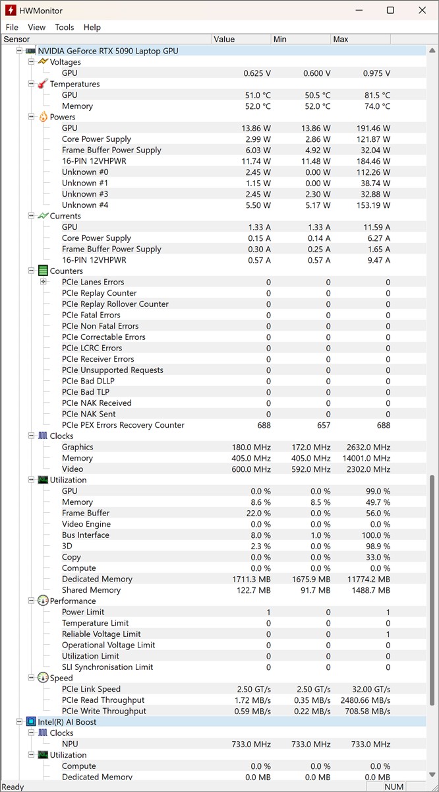The width and height of the screenshot is (439, 792).
Task: Select the PCIe PEX Errors Recovery Counter row
Action: [123, 425]
